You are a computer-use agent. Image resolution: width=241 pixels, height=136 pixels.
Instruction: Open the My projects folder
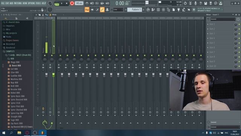point(11,33)
